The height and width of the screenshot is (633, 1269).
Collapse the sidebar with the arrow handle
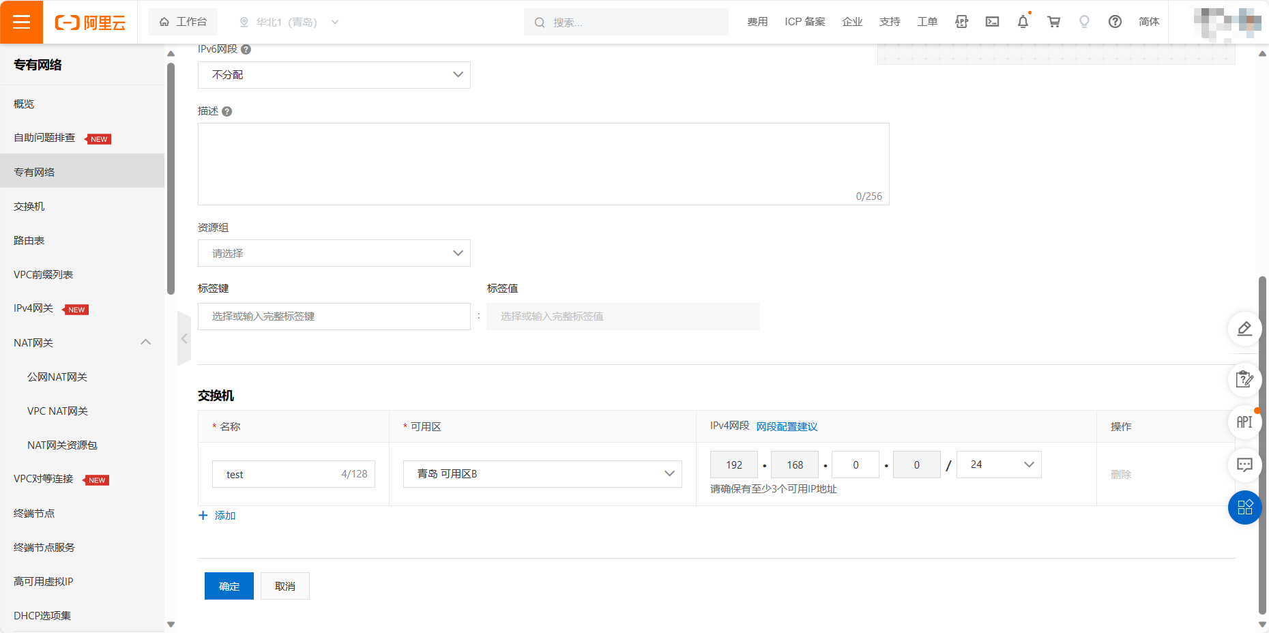click(184, 338)
